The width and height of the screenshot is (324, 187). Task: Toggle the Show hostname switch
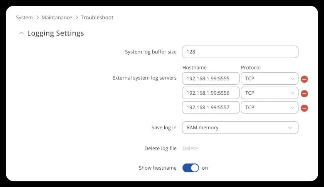tap(191, 168)
